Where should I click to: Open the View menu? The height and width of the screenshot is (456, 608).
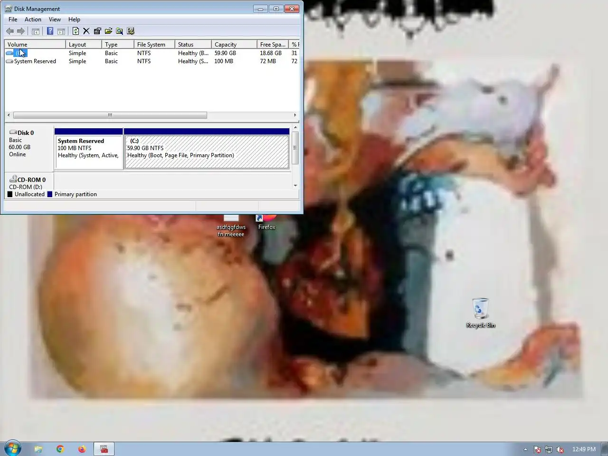tap(55, 19)
